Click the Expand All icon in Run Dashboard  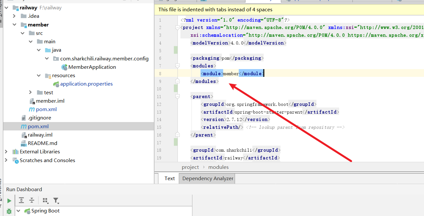[21, 201]
